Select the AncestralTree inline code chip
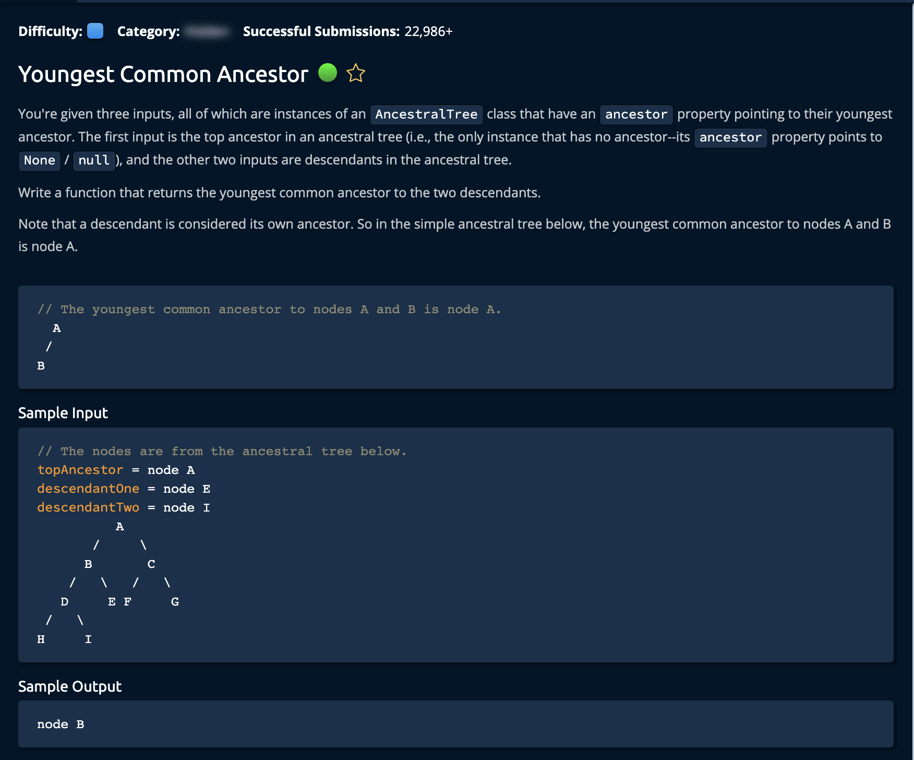 coord(426,114)
